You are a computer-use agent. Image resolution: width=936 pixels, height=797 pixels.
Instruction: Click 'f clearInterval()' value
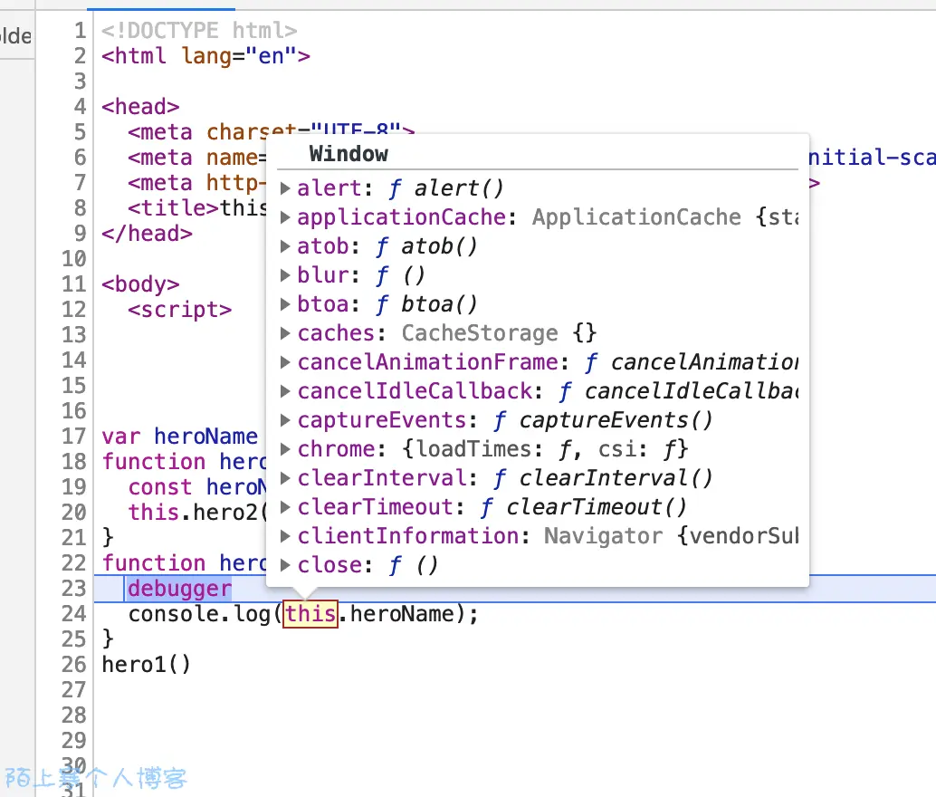(x=603, y=478)
